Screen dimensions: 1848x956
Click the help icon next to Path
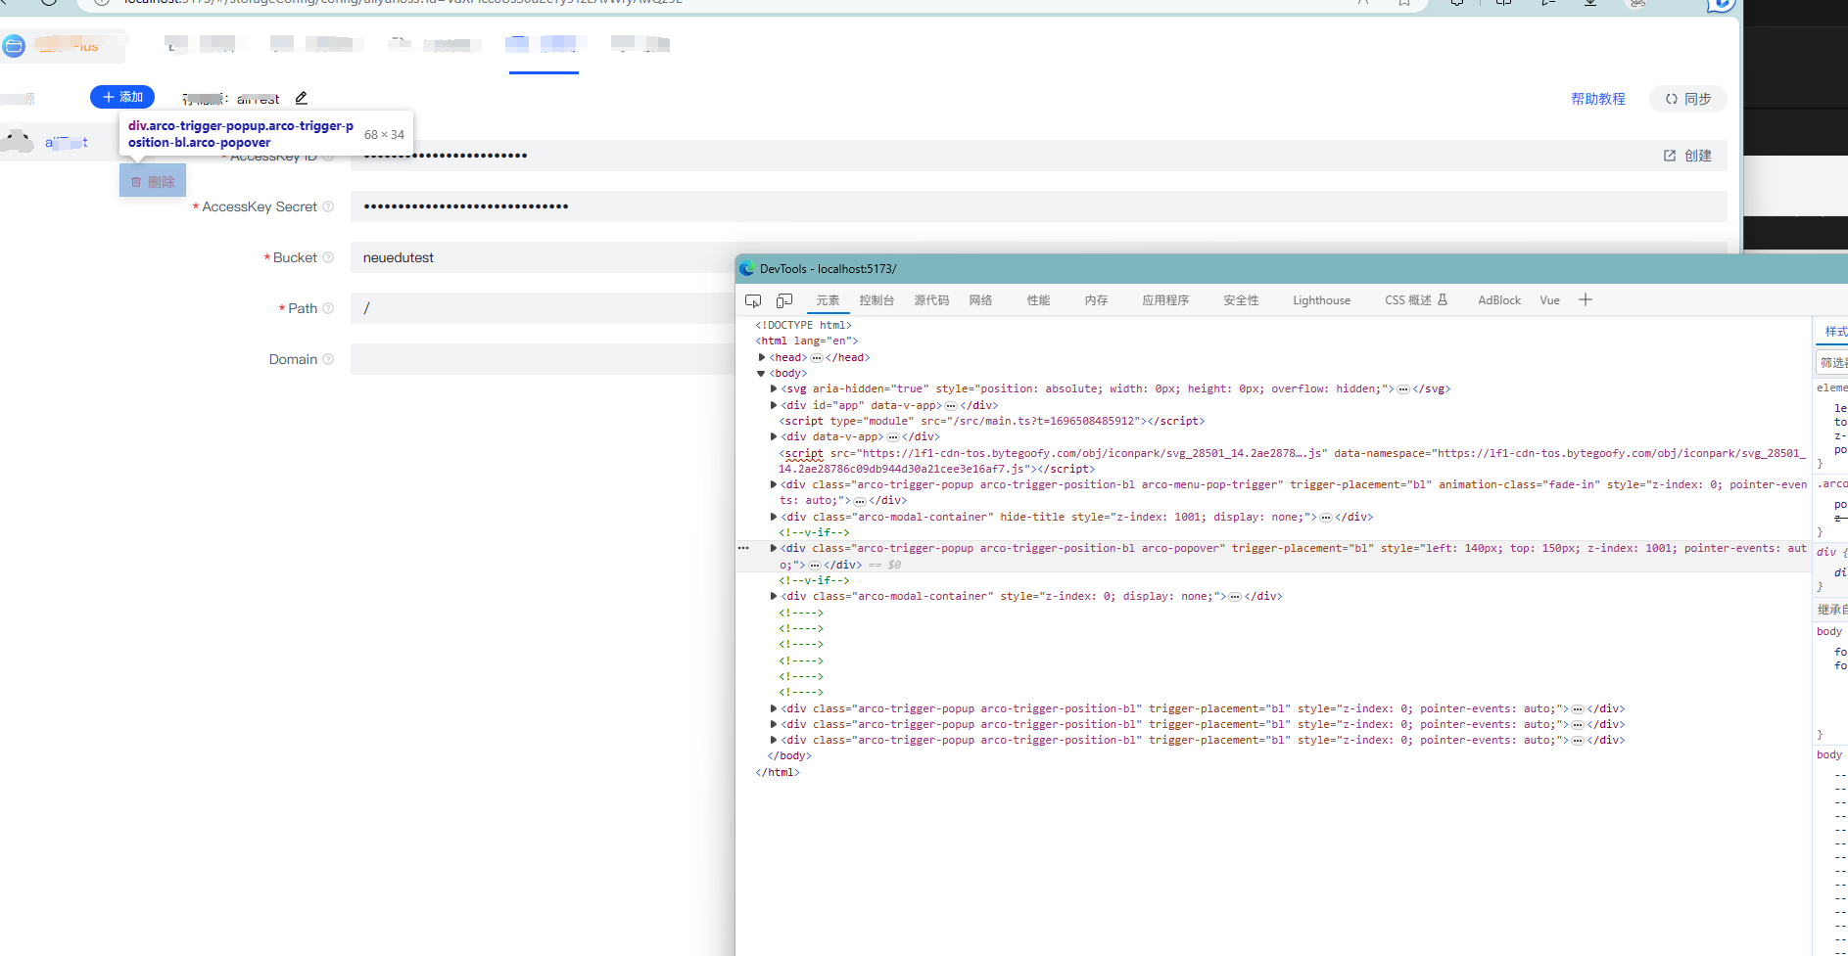click(328, 308)
